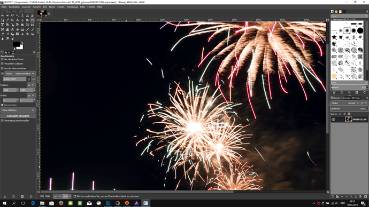Hide the P8200111.tif layer with eye icon
This screenshot has width=369, height=207.
pos(334,120)
